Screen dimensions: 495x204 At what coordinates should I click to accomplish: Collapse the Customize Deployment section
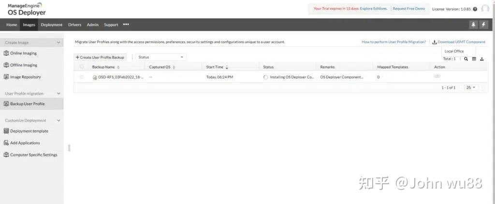point(58,120)
